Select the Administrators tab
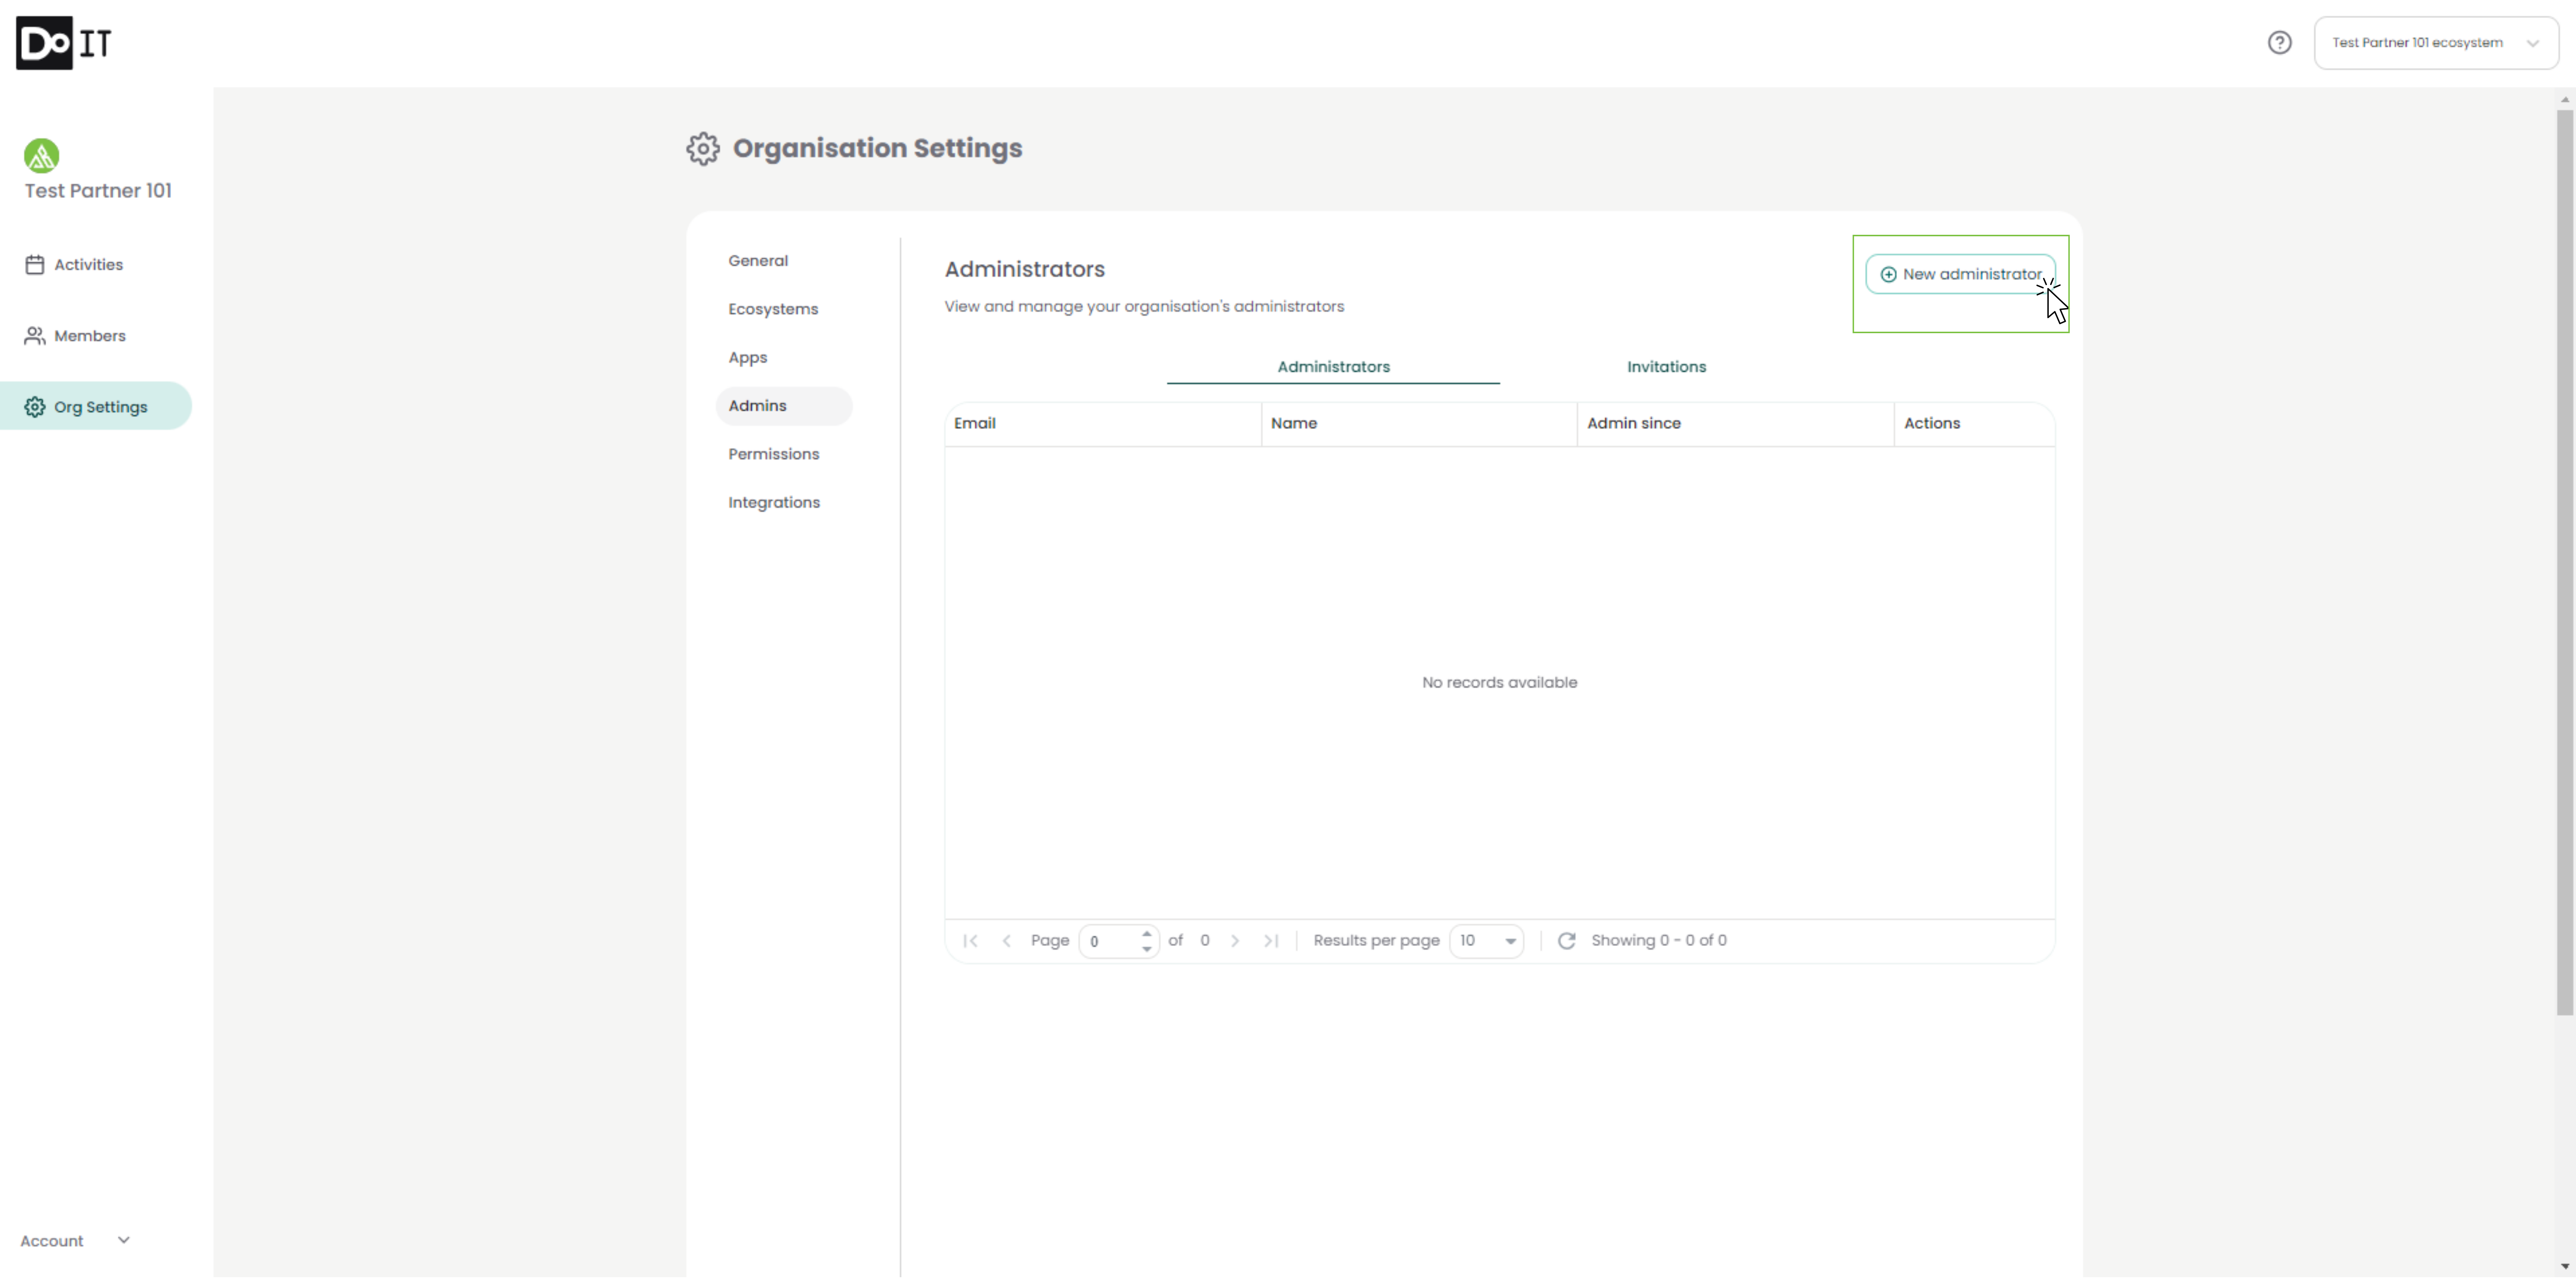The height and width of the screenshot is (1288, 2576). click(1333, 367)
